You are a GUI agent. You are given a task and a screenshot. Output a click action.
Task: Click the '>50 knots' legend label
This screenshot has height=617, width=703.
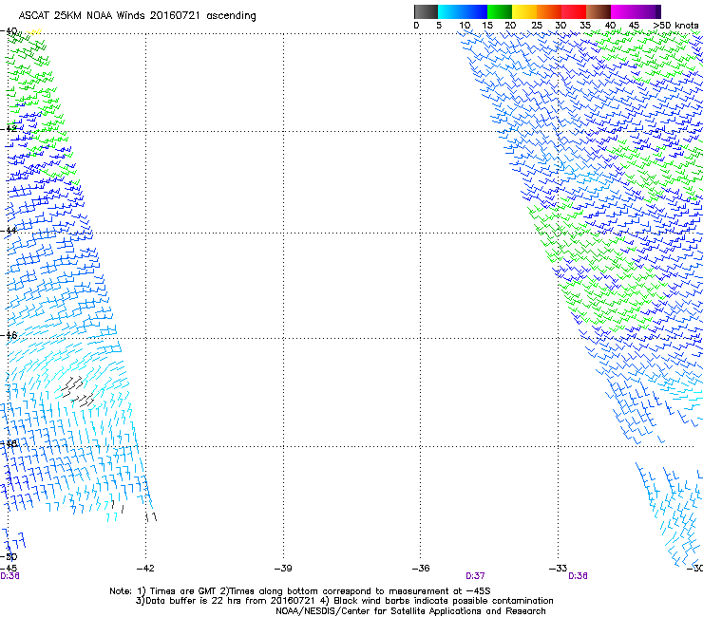click(675, 26)
